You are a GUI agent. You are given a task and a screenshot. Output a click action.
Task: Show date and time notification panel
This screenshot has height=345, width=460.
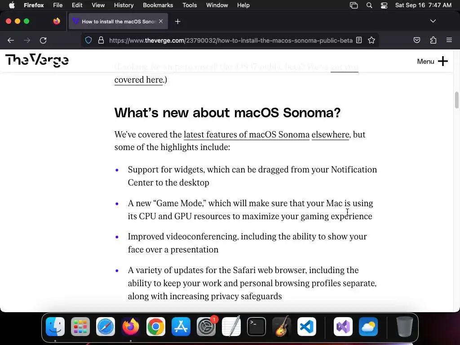(423, 5)
